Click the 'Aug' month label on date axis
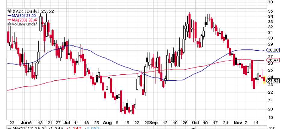The image size is (282, 129). [x=108, y=123]
